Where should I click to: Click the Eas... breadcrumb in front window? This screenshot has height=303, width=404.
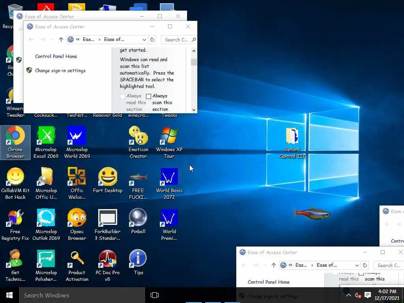(x=88, y=39)
